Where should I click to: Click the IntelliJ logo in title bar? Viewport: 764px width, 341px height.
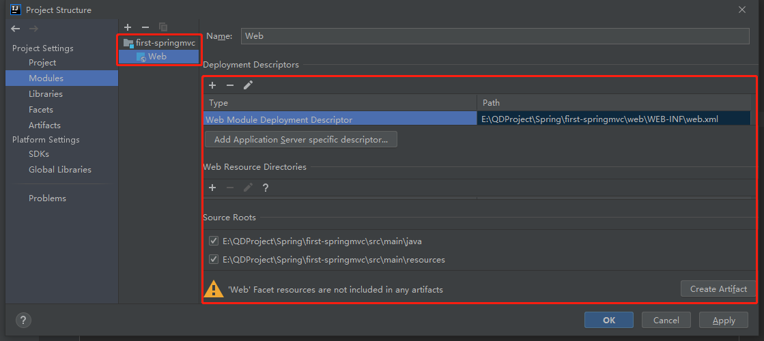coord(16,10)
